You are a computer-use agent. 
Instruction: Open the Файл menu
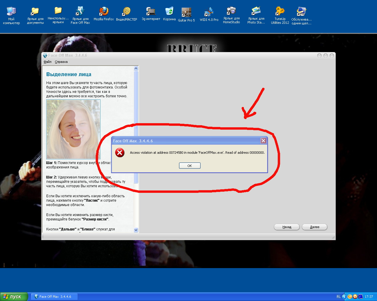47,62
